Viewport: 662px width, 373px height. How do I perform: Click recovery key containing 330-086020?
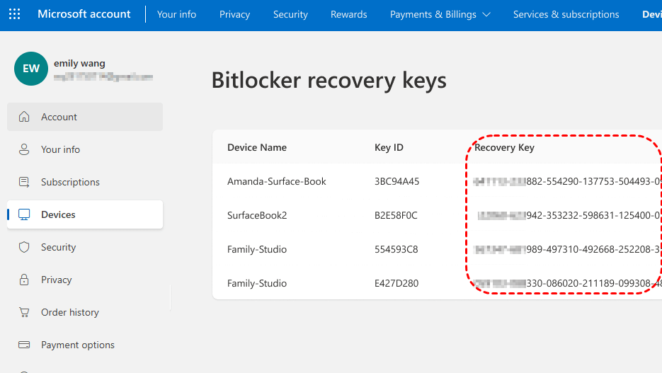[567, 283]
